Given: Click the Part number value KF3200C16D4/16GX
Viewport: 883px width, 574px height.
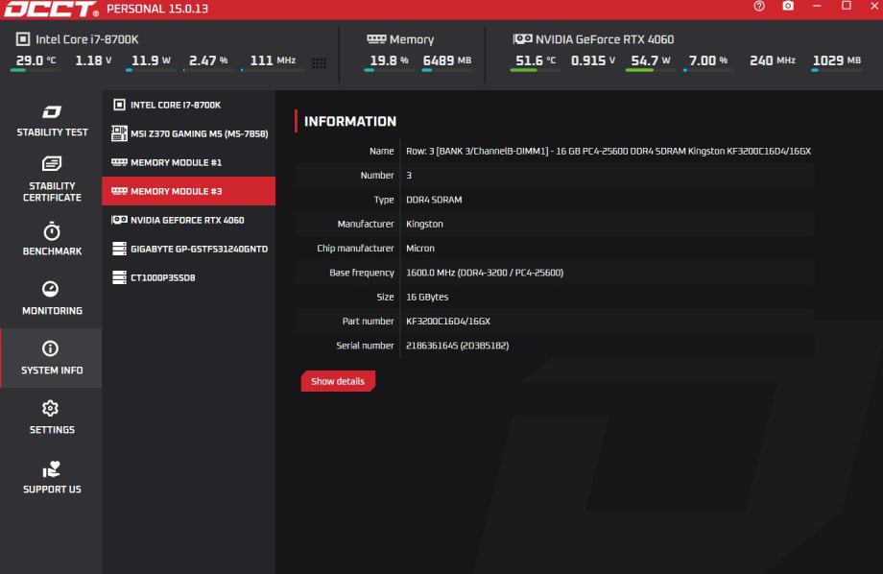Looking at the screenshot, I should 448,322.
